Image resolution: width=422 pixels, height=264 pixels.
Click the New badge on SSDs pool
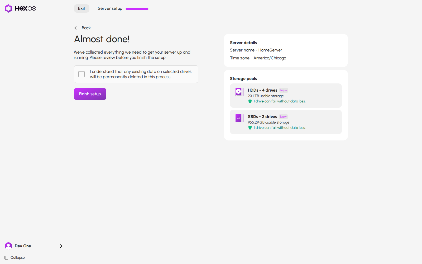pos(283,117)
